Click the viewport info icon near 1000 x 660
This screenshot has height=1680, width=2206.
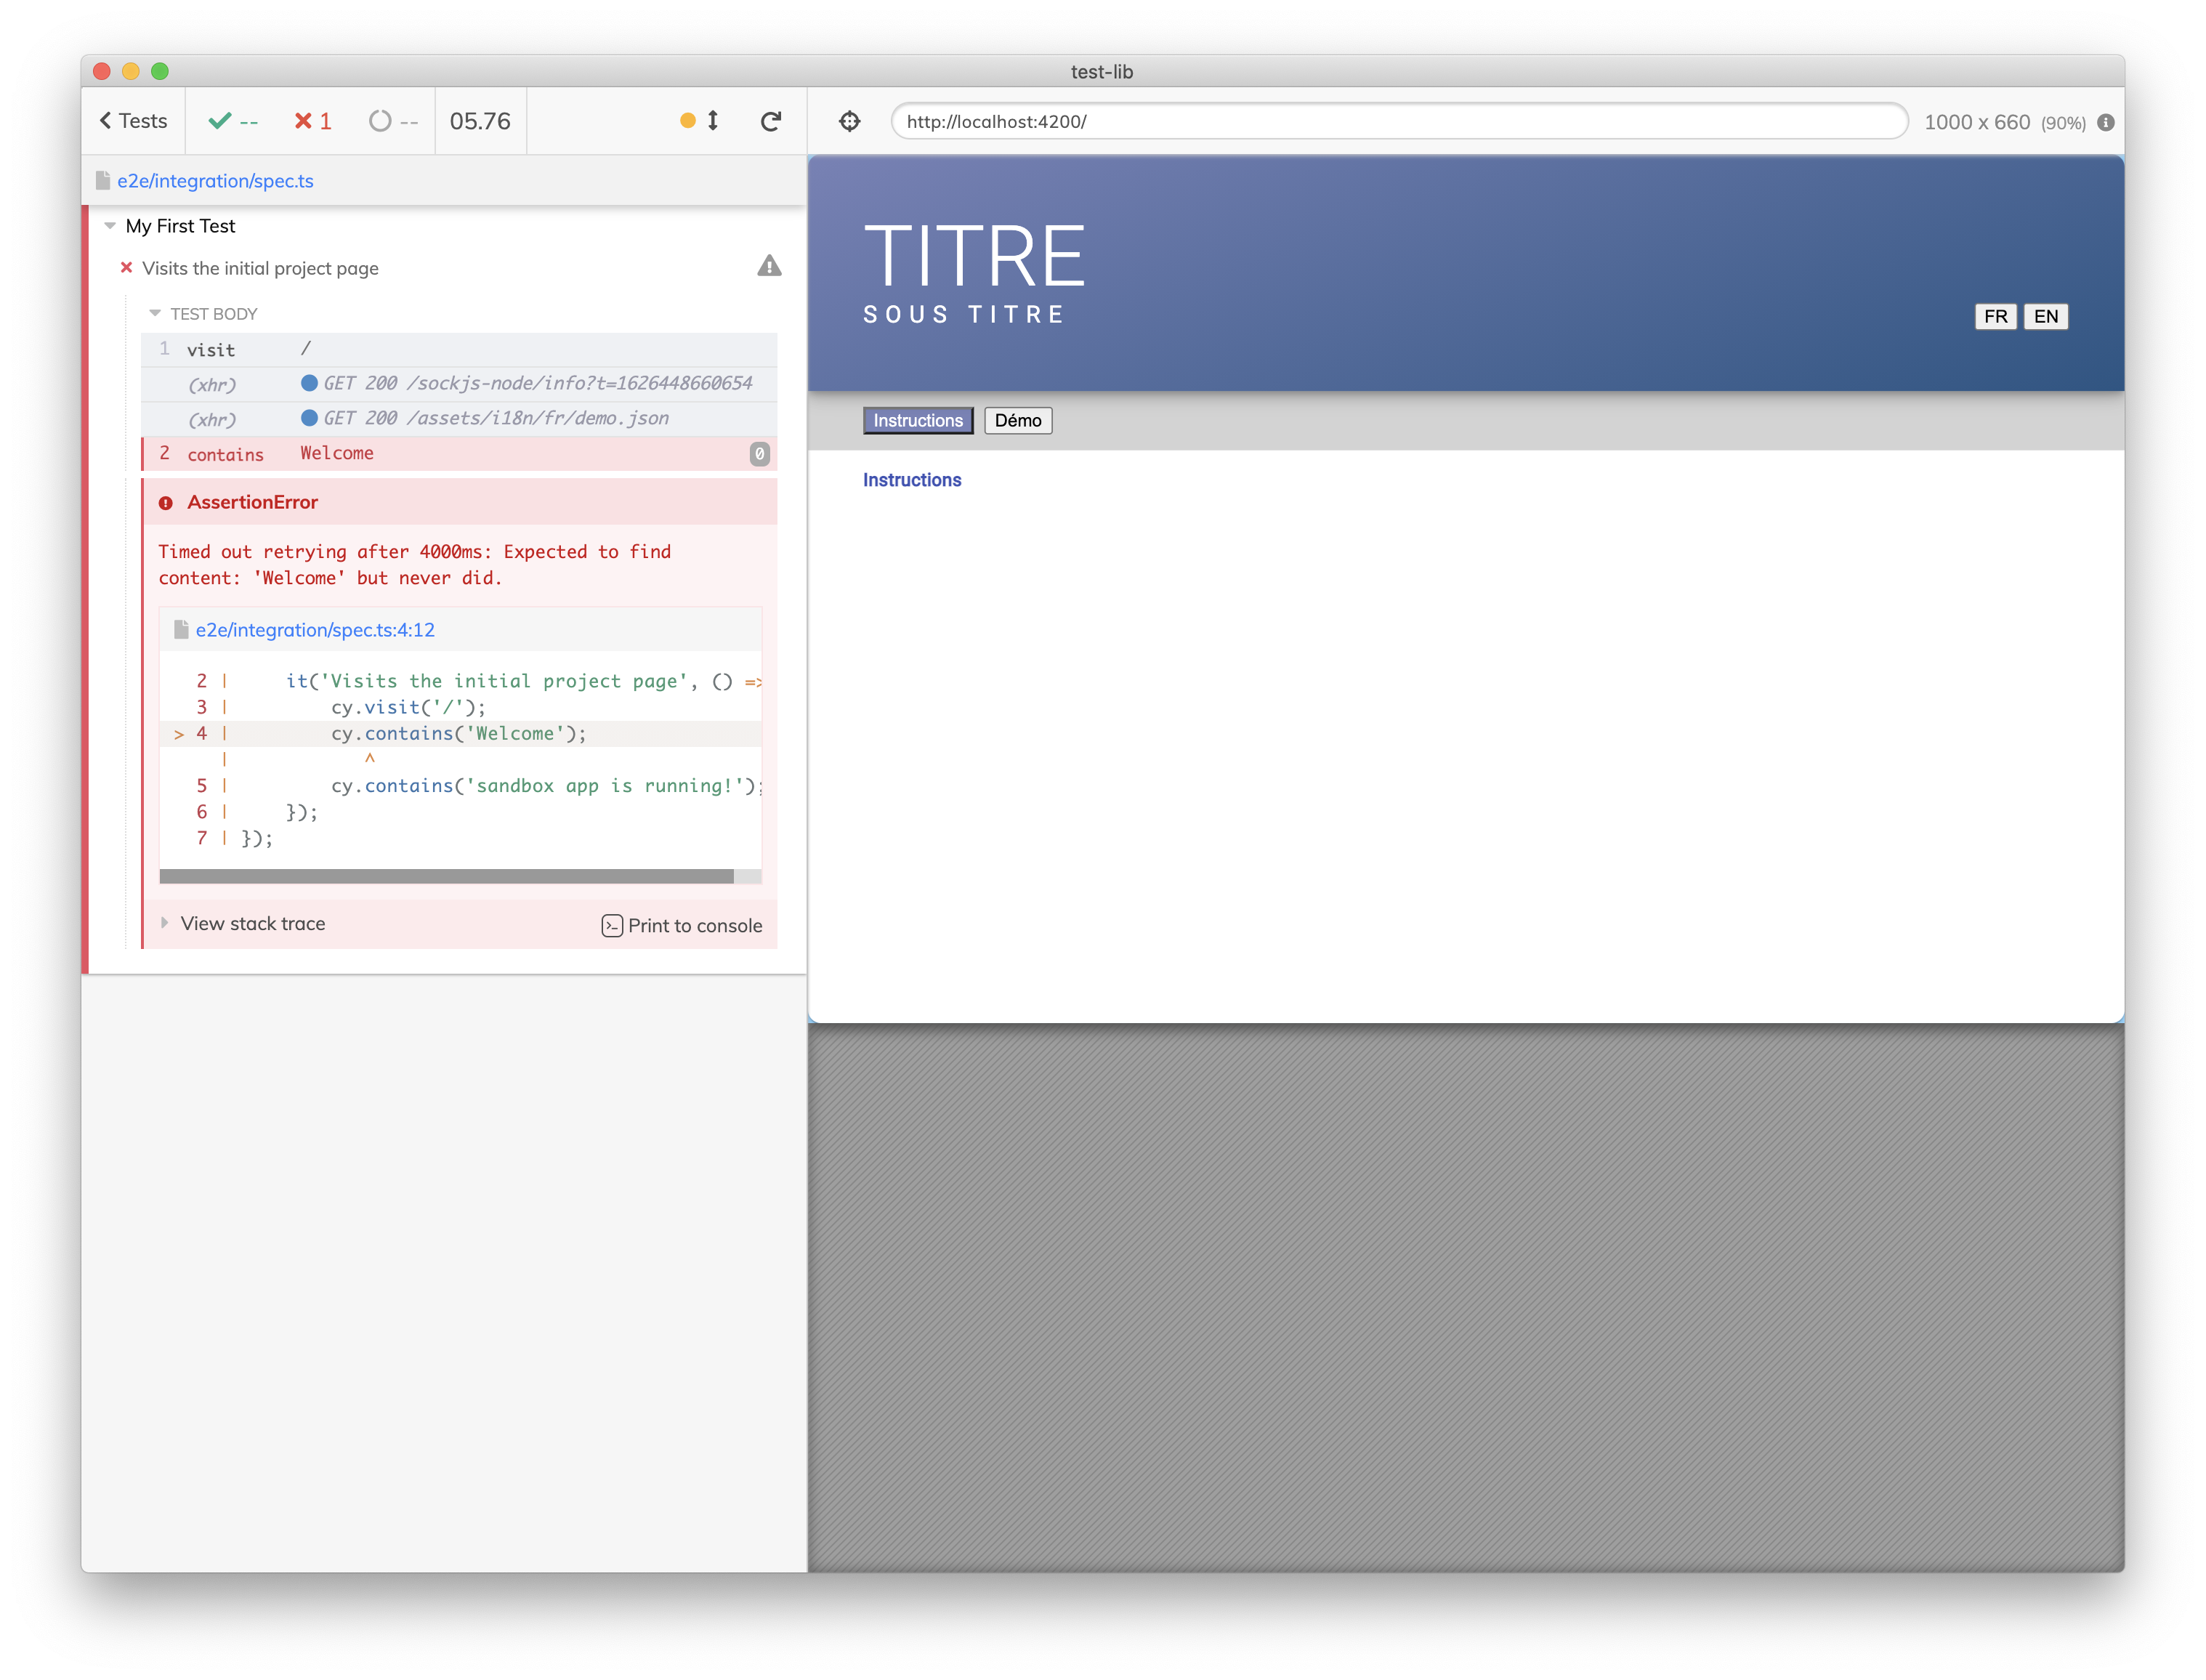[x=2106, y=122]
